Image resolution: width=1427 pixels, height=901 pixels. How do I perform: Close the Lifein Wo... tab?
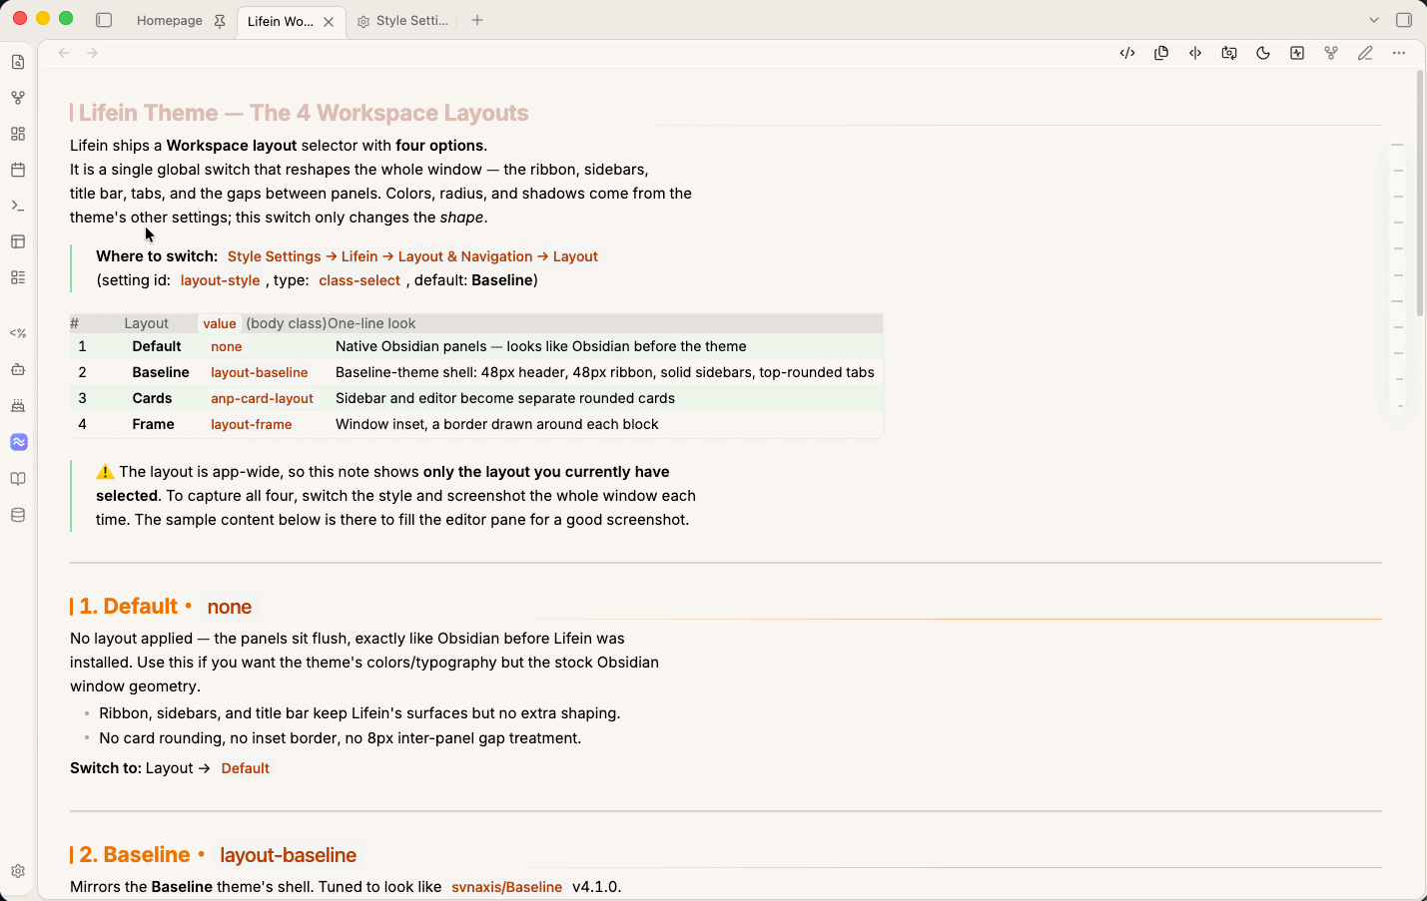[329, 21]
